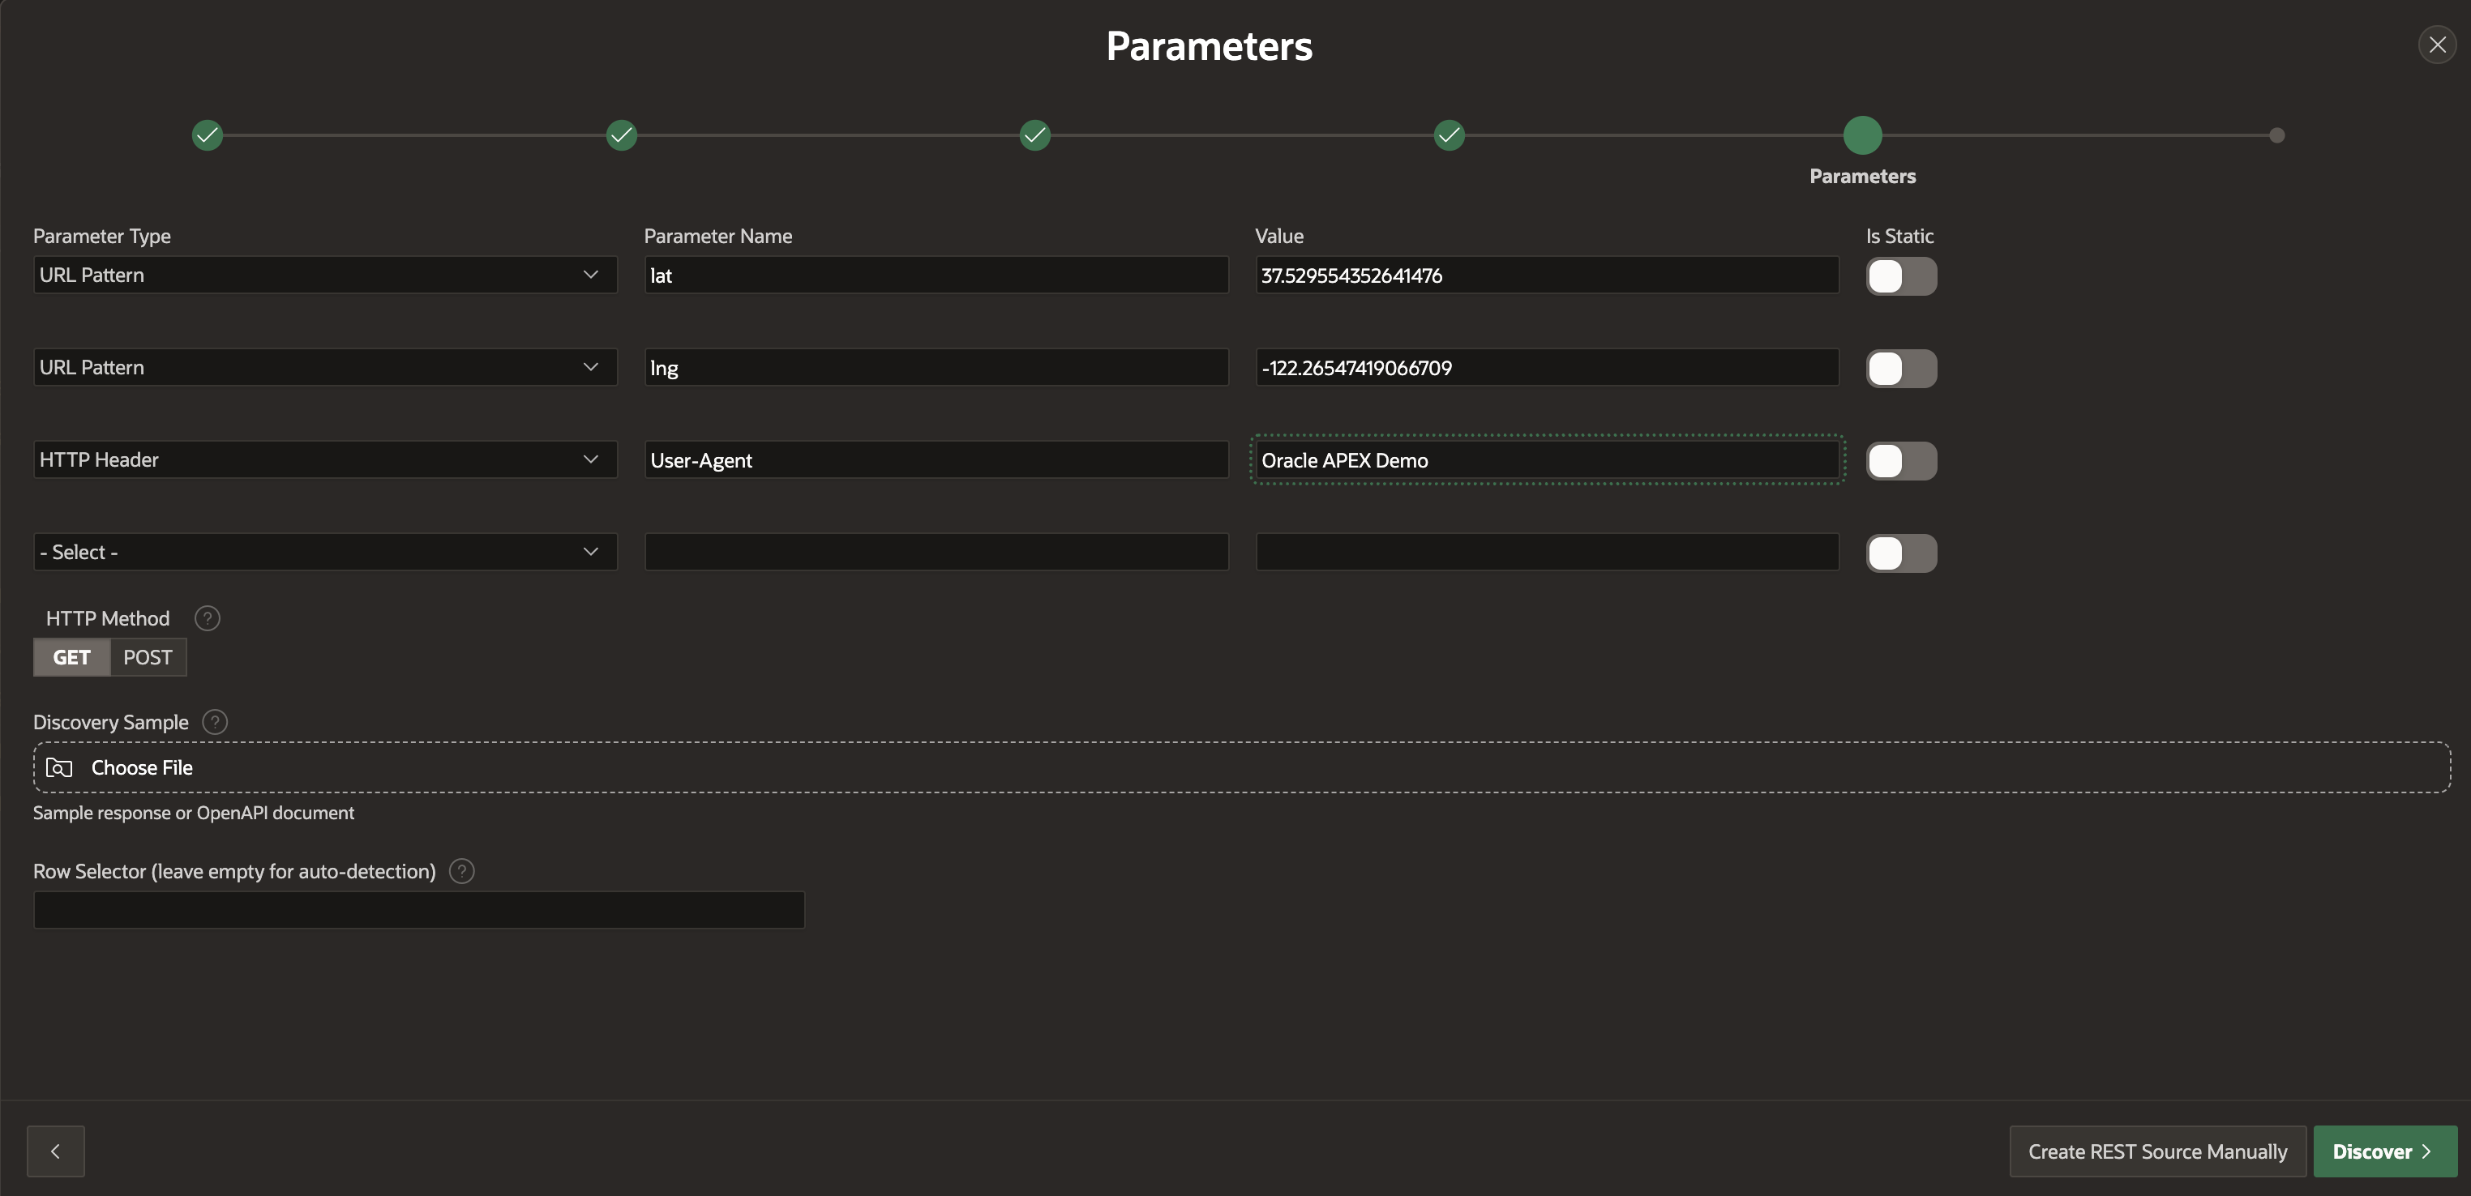
Task: Click the Choose File folder icon
Action: (x=59, y=767)
